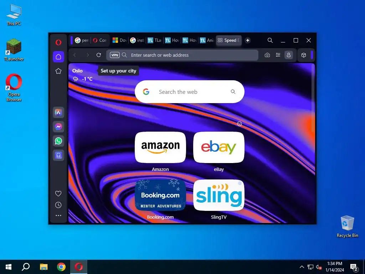Open the muted volume tray icon

[319, 267]
